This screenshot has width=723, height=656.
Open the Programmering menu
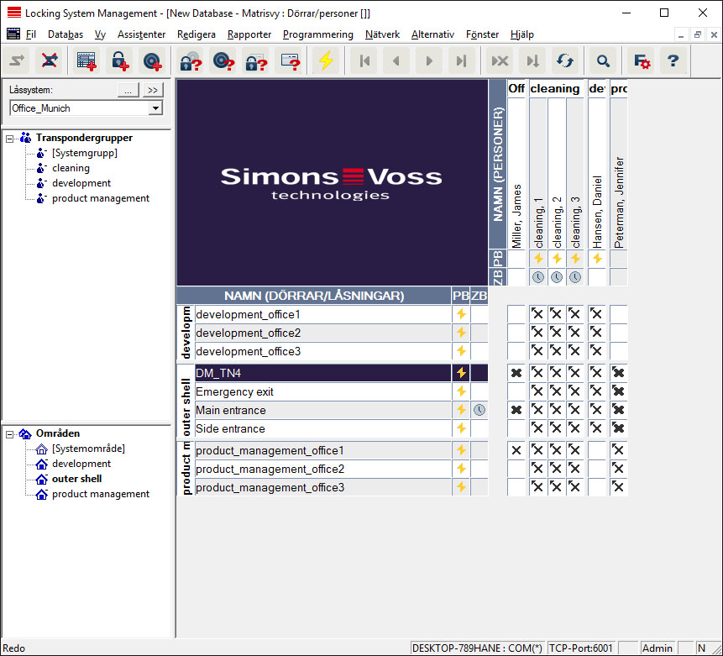pyautogui.click(x=317, y=34)
